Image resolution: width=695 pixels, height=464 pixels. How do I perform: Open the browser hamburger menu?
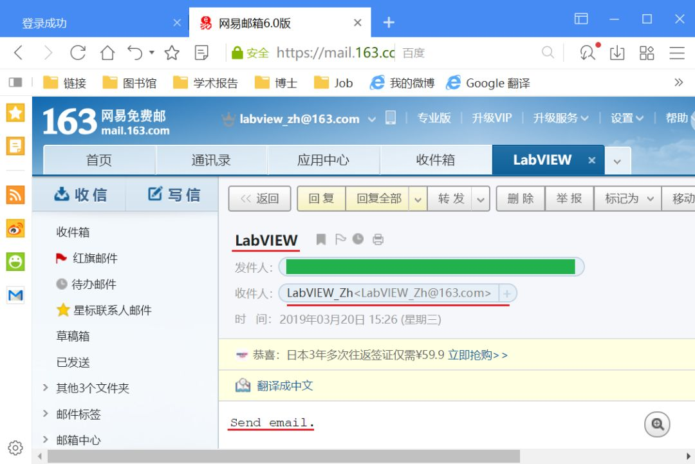(677, 53)
